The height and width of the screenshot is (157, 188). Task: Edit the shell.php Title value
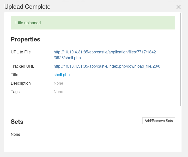tap(62, 75)
